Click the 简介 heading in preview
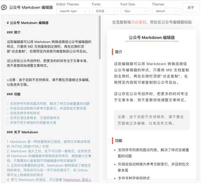 tap(119, 52)
